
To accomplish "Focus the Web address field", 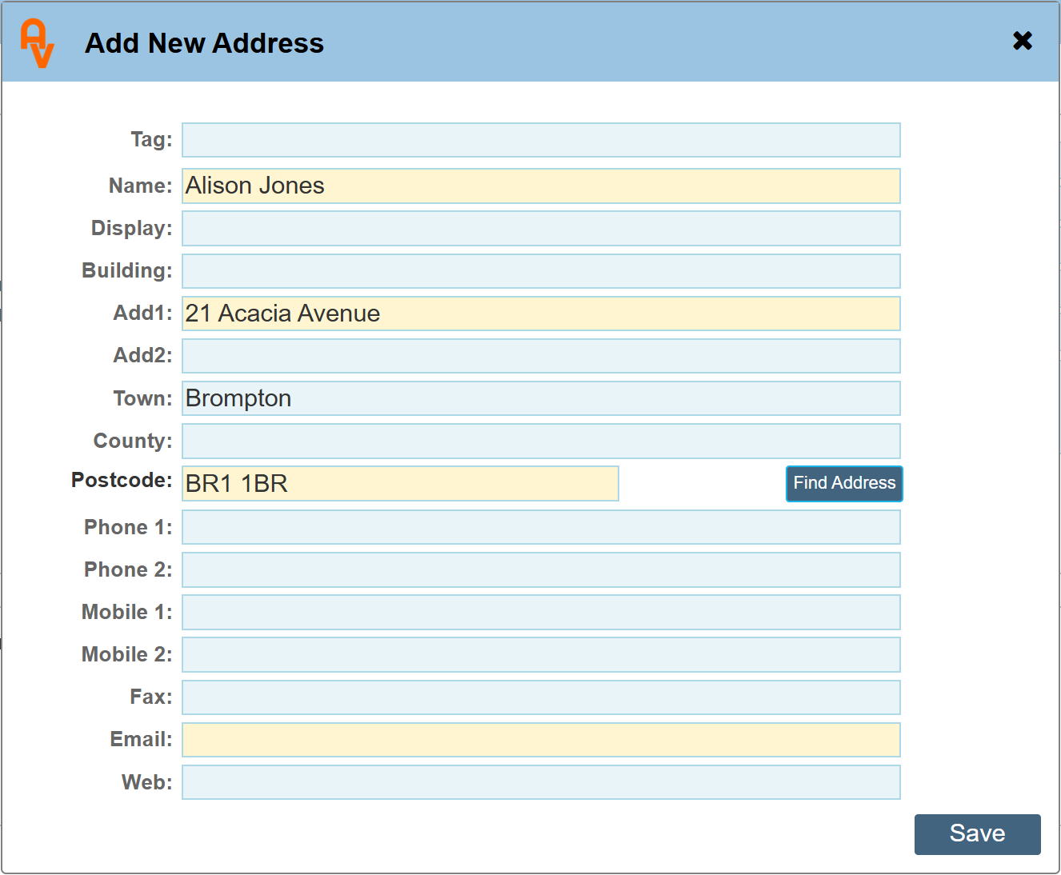I will point(541,782).
